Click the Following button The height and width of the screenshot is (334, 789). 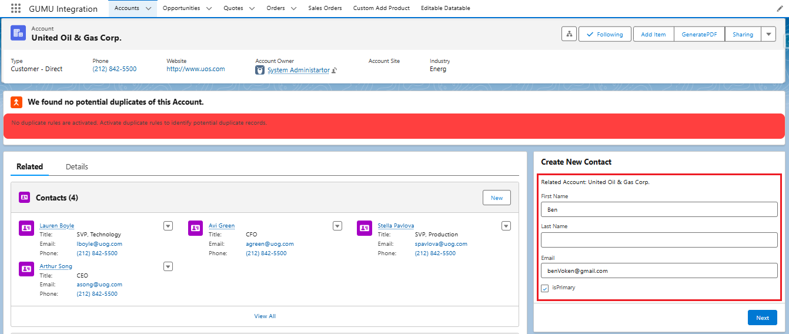point(605,34)
